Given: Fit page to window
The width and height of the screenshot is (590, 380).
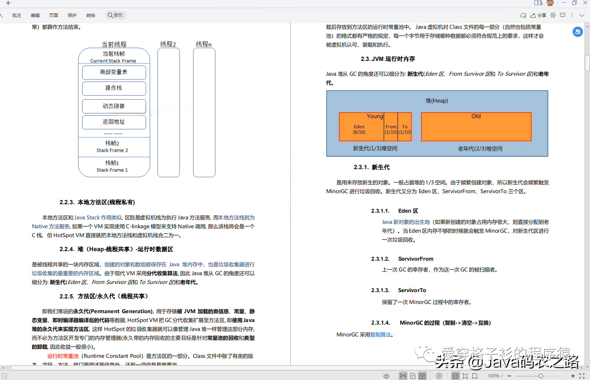Looking at the screenshot, I should click(x=465, y=376).
